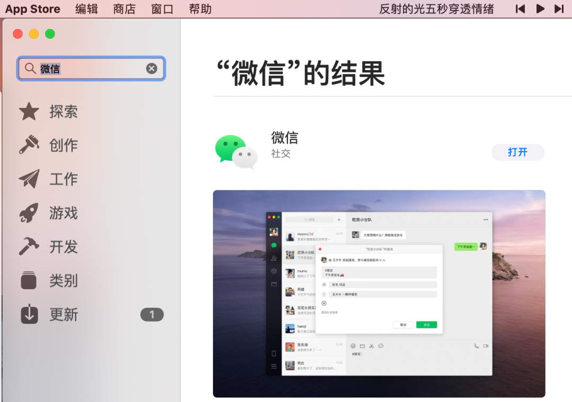This screenshot has height=402, width=572.
Task: Select the paper plane icon for 工作
Action: [29, 179]
